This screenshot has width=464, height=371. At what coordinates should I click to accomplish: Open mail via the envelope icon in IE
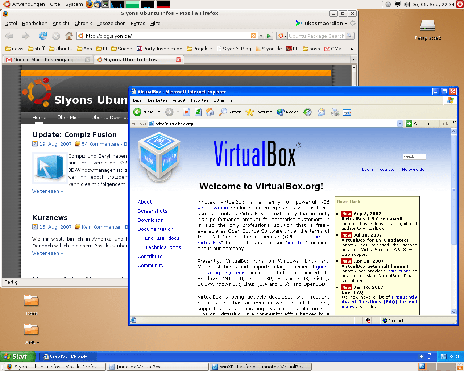tap(320, 112)
